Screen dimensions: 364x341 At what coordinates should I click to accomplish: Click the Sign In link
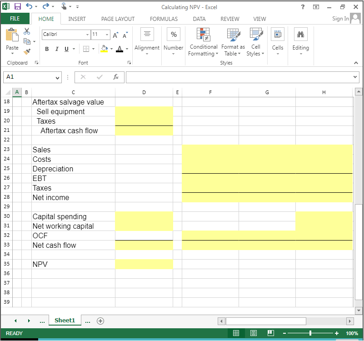(340, 19)
